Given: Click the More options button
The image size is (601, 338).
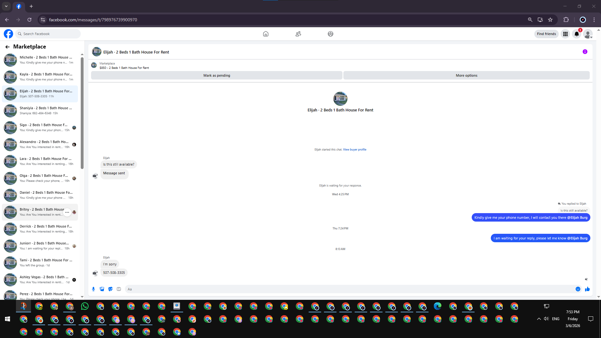Looking at the screenshot, I should [x=466, y=75].
